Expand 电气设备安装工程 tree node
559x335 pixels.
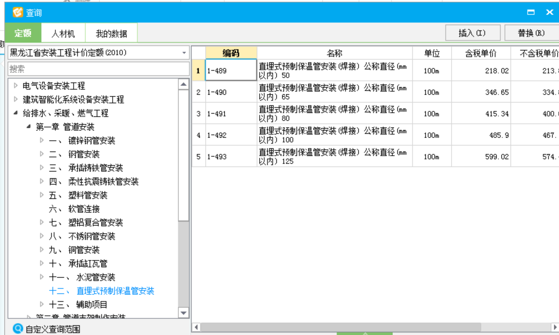[16, 85]
